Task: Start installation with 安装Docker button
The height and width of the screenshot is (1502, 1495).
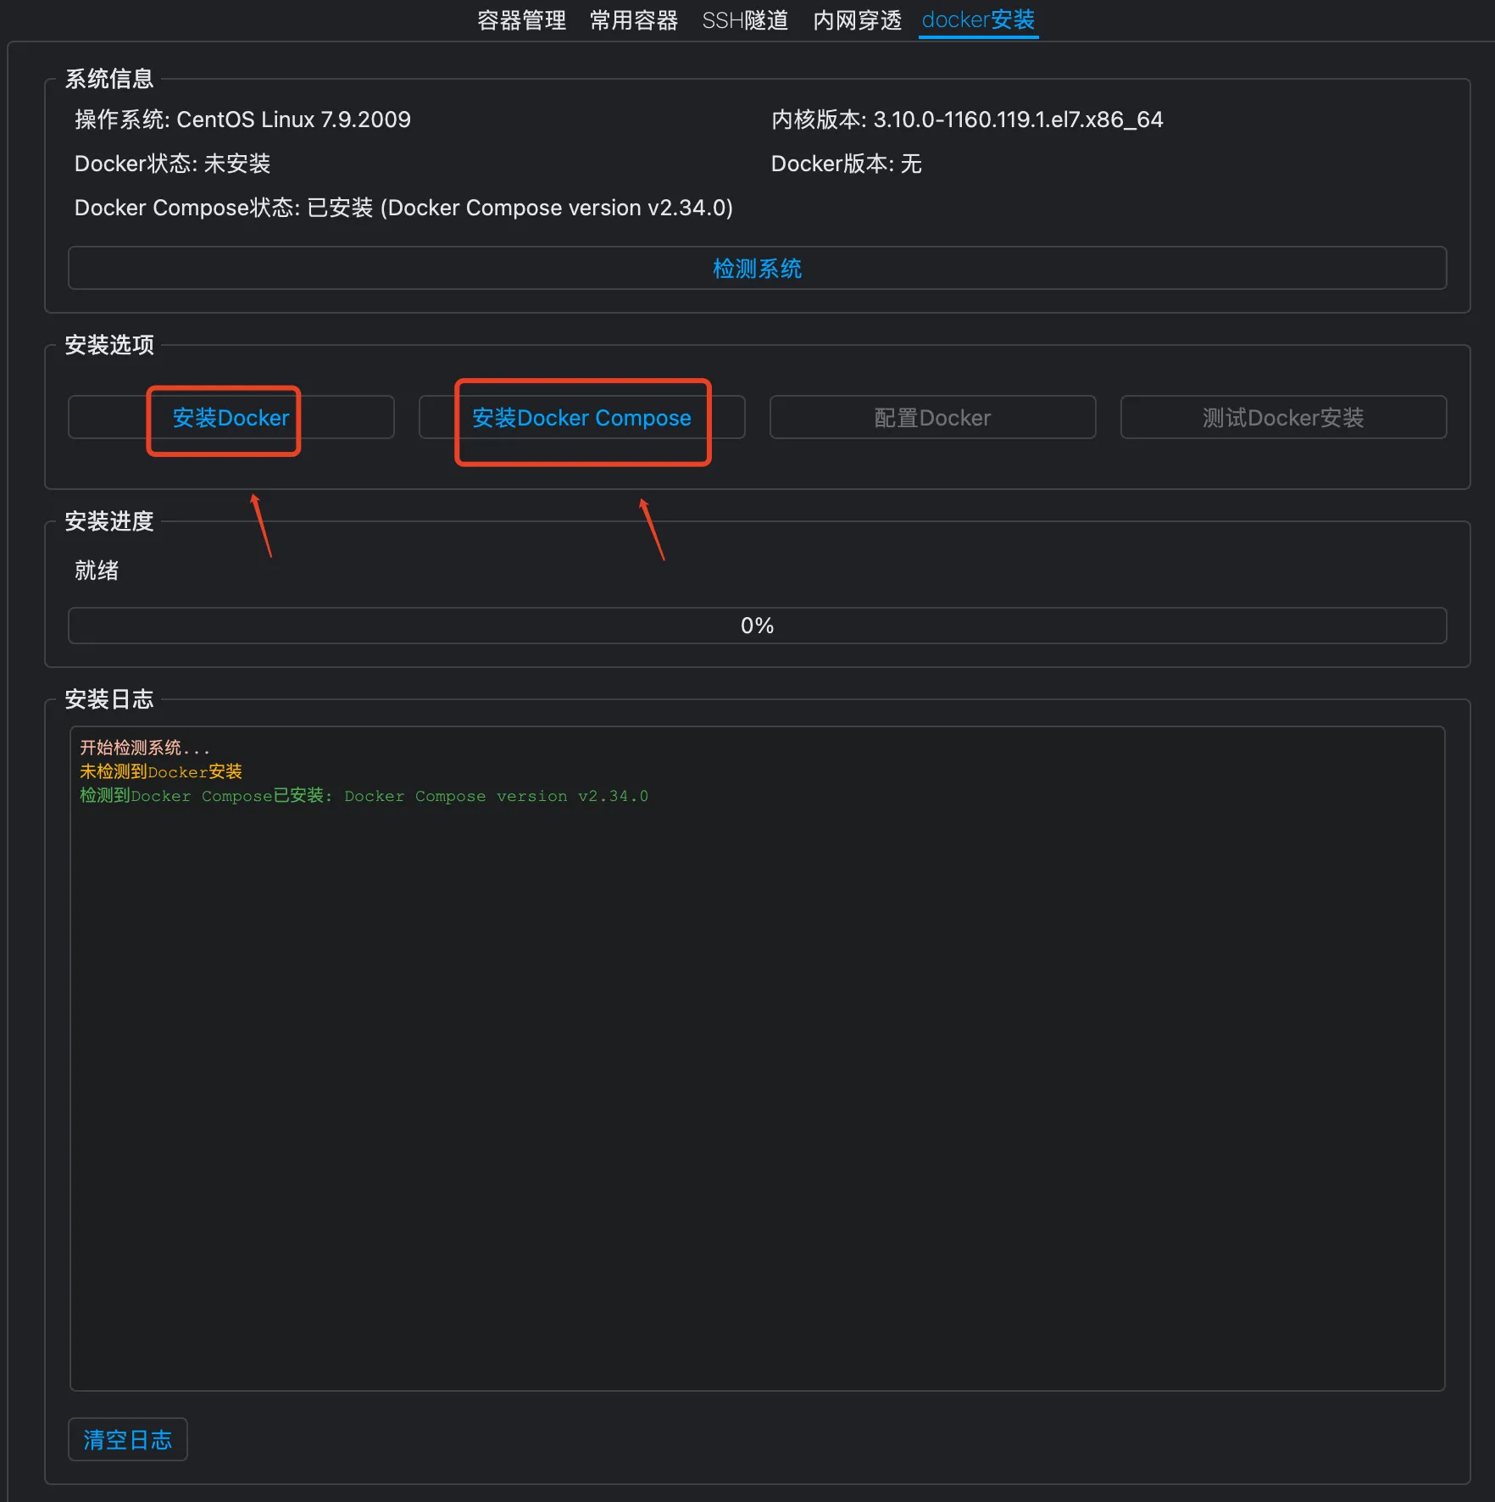Action: (231, 418)
